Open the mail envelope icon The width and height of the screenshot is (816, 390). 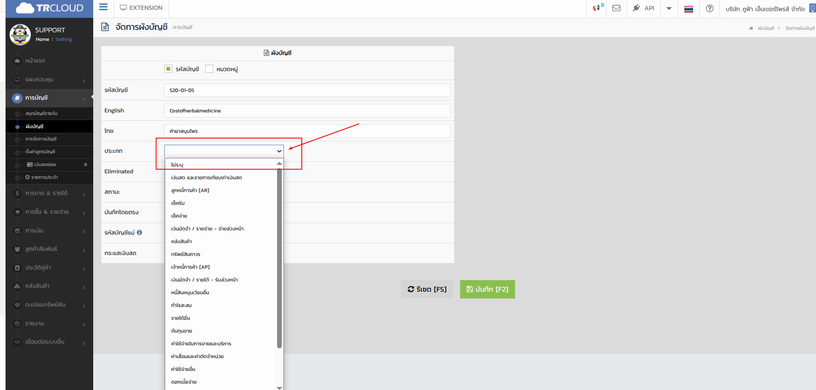(x=616, y=8)
